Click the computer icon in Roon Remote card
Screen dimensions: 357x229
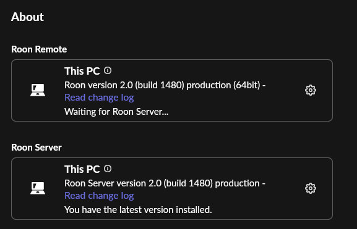[x=38, y=90]
